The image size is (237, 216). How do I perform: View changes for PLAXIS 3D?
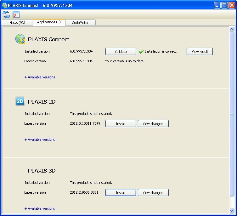pyautogui.click(x=153, y=193)
